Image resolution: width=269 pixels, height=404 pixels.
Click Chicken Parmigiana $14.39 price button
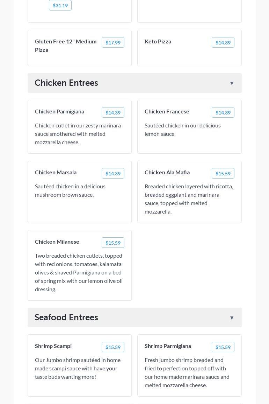[113, 112]
